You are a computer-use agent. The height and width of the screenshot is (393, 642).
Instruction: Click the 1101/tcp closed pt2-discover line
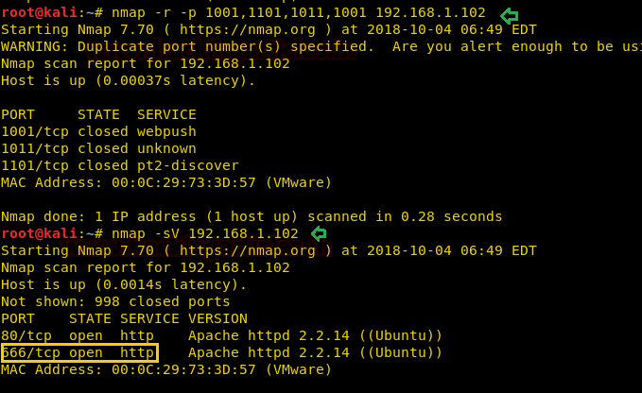pos(120,165)
